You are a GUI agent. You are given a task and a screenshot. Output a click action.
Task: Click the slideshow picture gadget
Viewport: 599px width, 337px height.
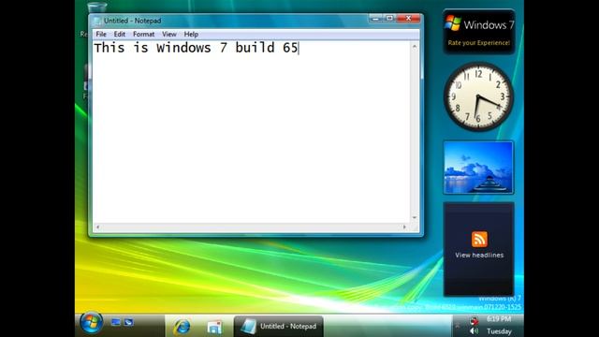click(478, 168)
